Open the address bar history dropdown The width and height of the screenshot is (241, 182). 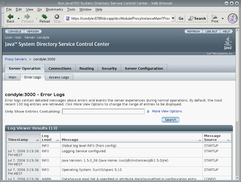[x=173, y=18]
